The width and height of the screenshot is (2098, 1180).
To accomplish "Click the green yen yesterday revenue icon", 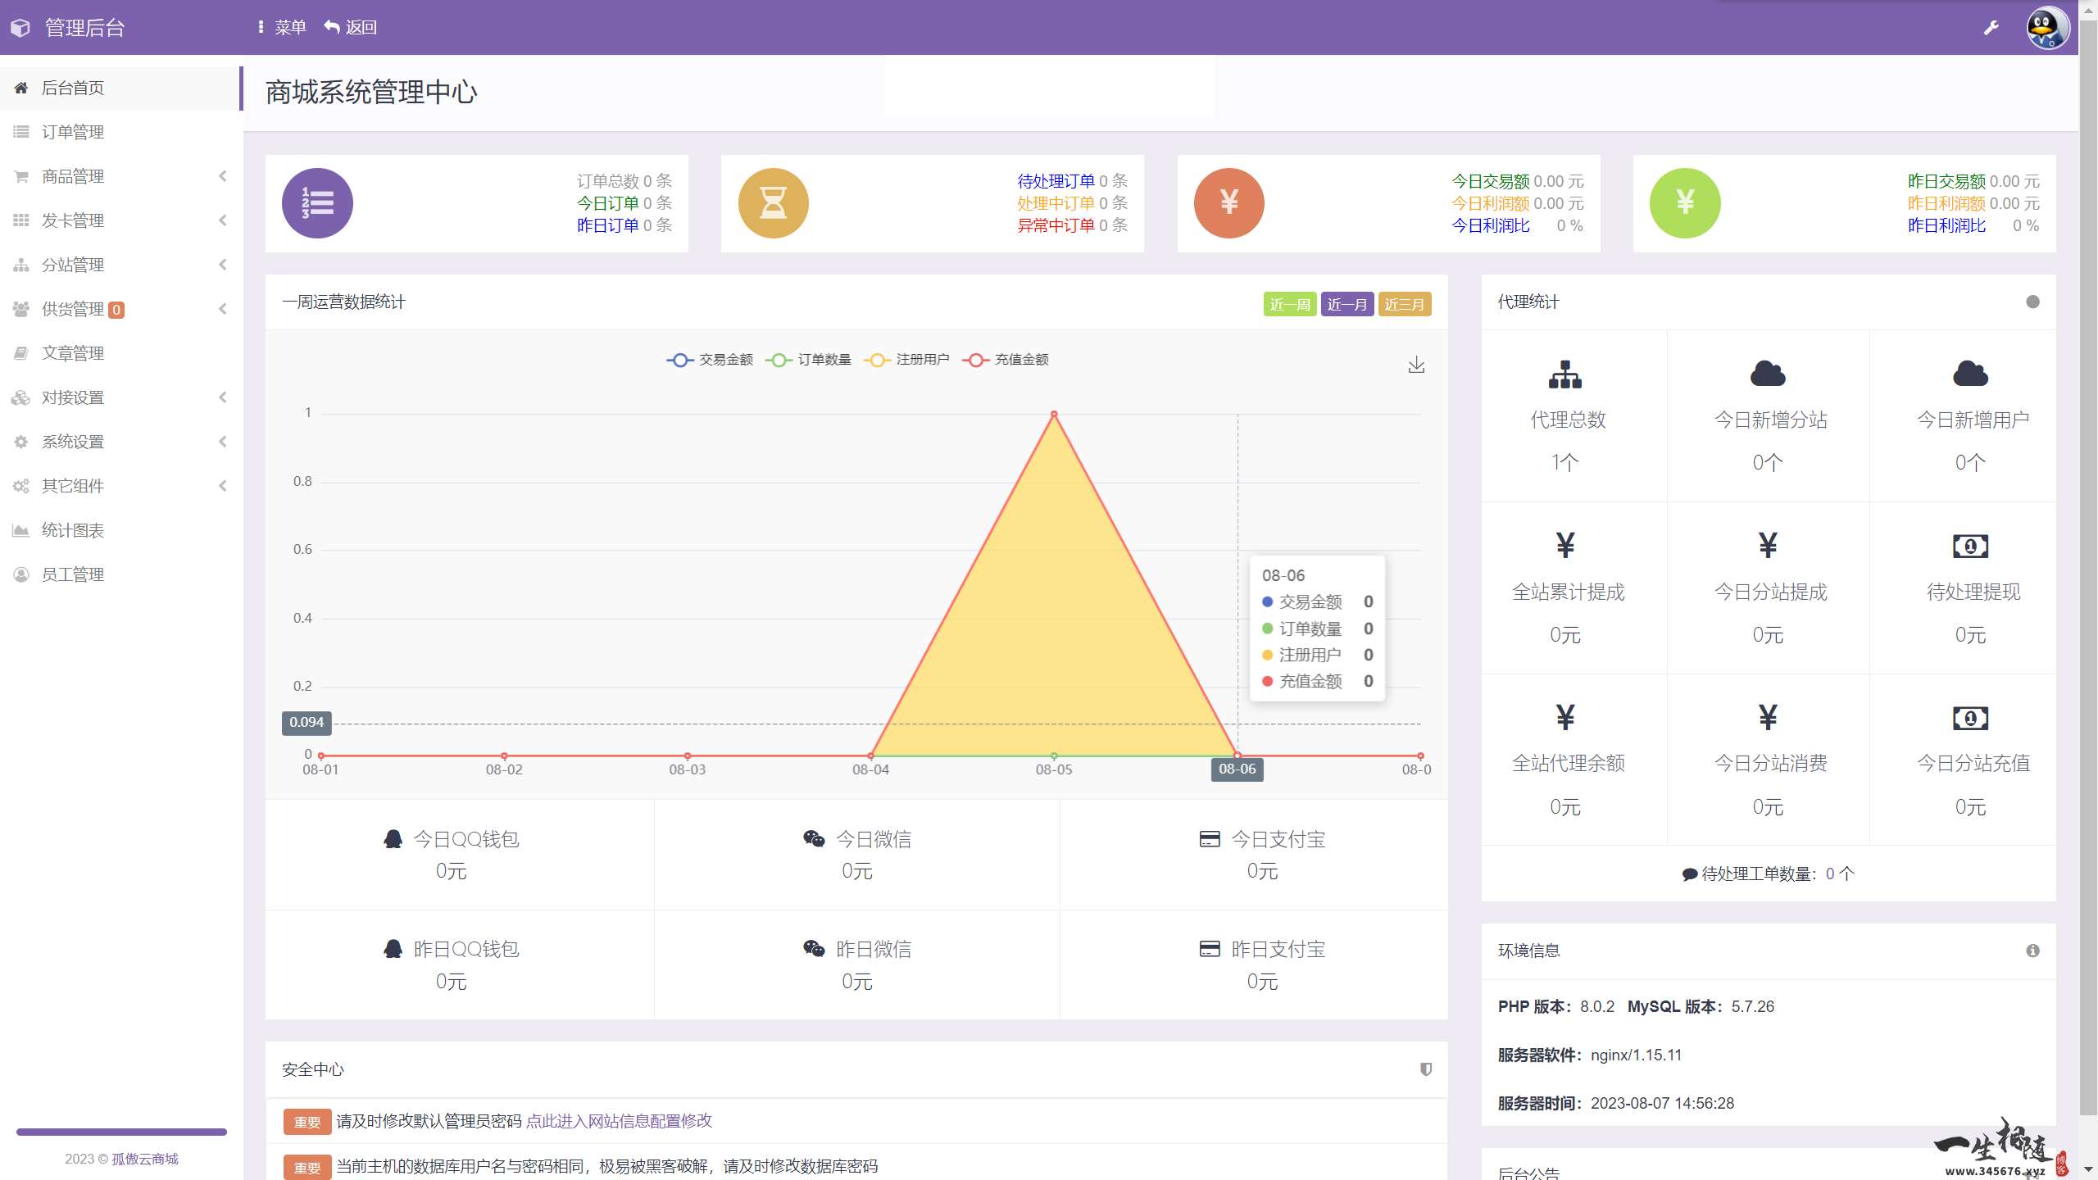I will coord(1684,203).
